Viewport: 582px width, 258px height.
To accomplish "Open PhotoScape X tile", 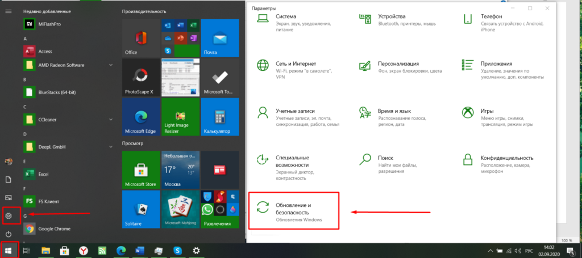I will pyautogui.click(x=140, y=77).
